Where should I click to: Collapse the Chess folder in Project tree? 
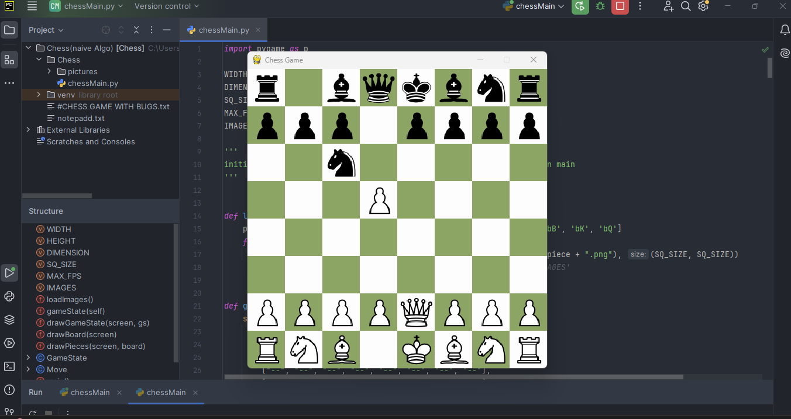[39, 60]
